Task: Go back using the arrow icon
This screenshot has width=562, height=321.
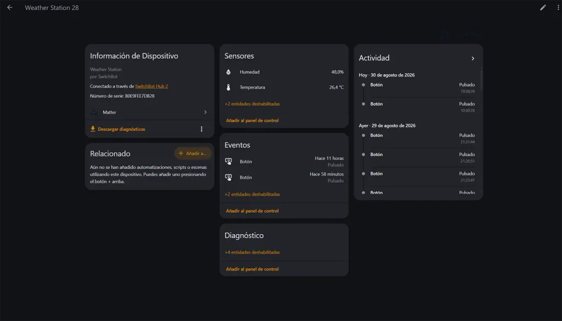Action: click(x=10, y=8)
